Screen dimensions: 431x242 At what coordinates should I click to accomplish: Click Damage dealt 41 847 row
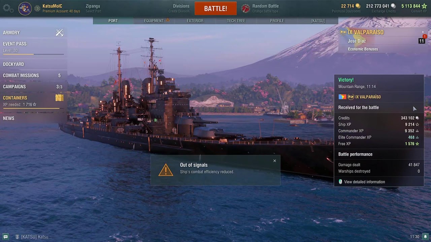tap(379, 165)
